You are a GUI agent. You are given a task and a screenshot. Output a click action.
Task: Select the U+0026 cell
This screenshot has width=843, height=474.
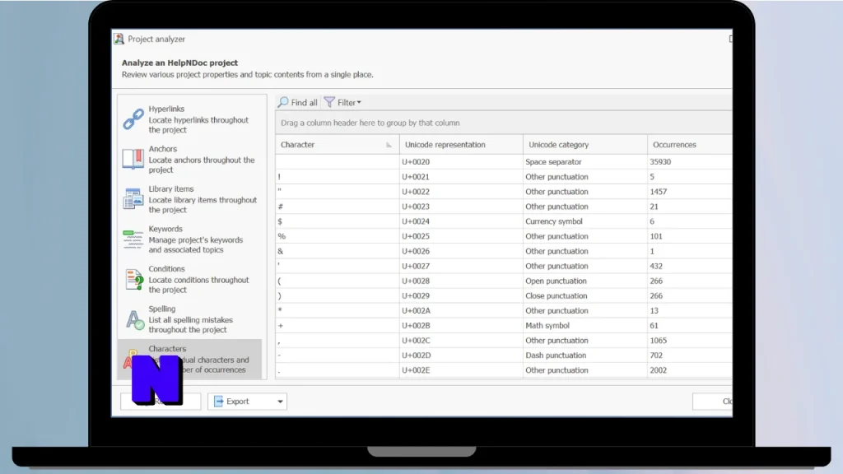pyautogui.click(x=461, y=251)
